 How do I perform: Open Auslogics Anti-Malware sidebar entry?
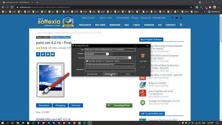pyautogui.click(x=164, y=101)
